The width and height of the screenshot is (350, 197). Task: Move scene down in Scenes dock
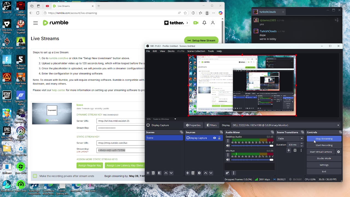click(171, 173)
